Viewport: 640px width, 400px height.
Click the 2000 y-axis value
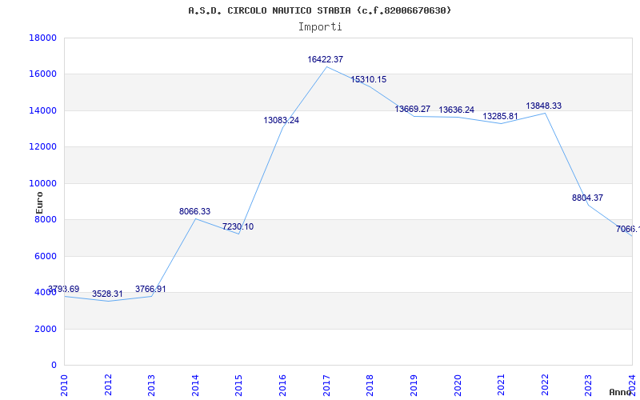46,329
